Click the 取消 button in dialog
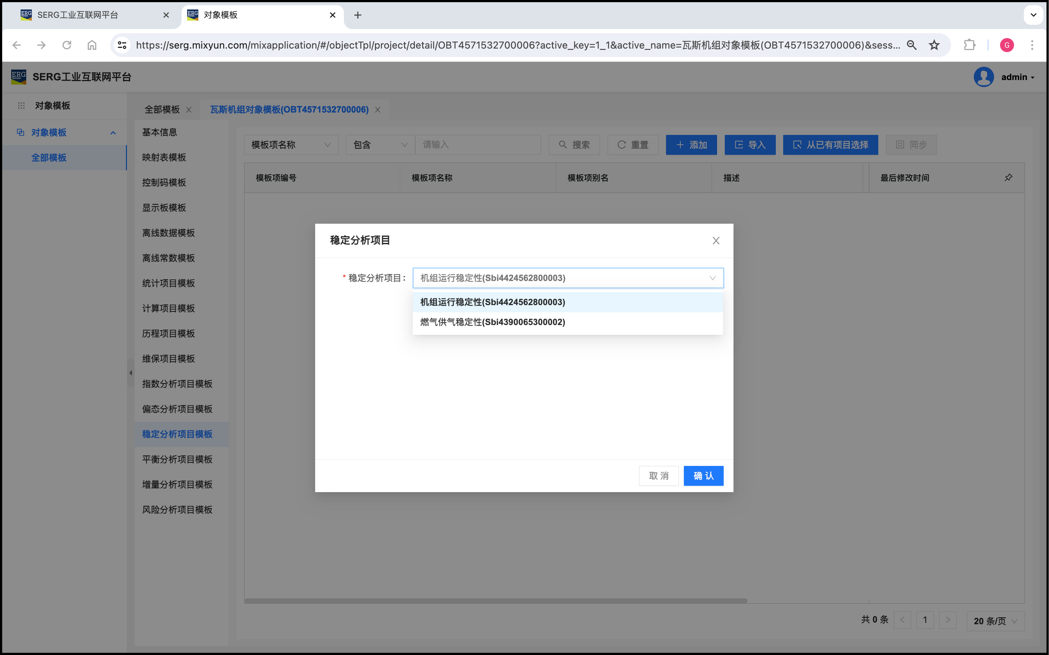Screen dimensions: 1049x655 point(658,476)
